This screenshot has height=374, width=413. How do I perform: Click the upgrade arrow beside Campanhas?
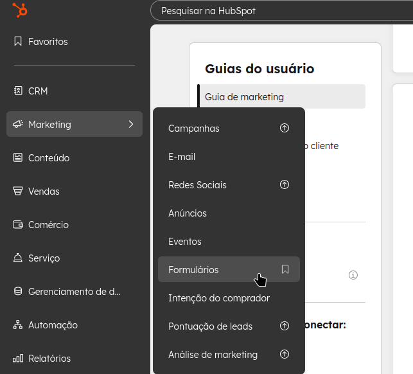tap(285, 129)
